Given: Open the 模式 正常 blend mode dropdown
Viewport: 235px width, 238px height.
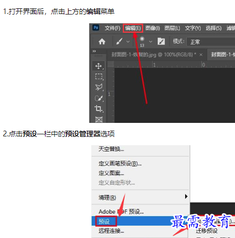Looking at the screenshot, I should point(211,42).
